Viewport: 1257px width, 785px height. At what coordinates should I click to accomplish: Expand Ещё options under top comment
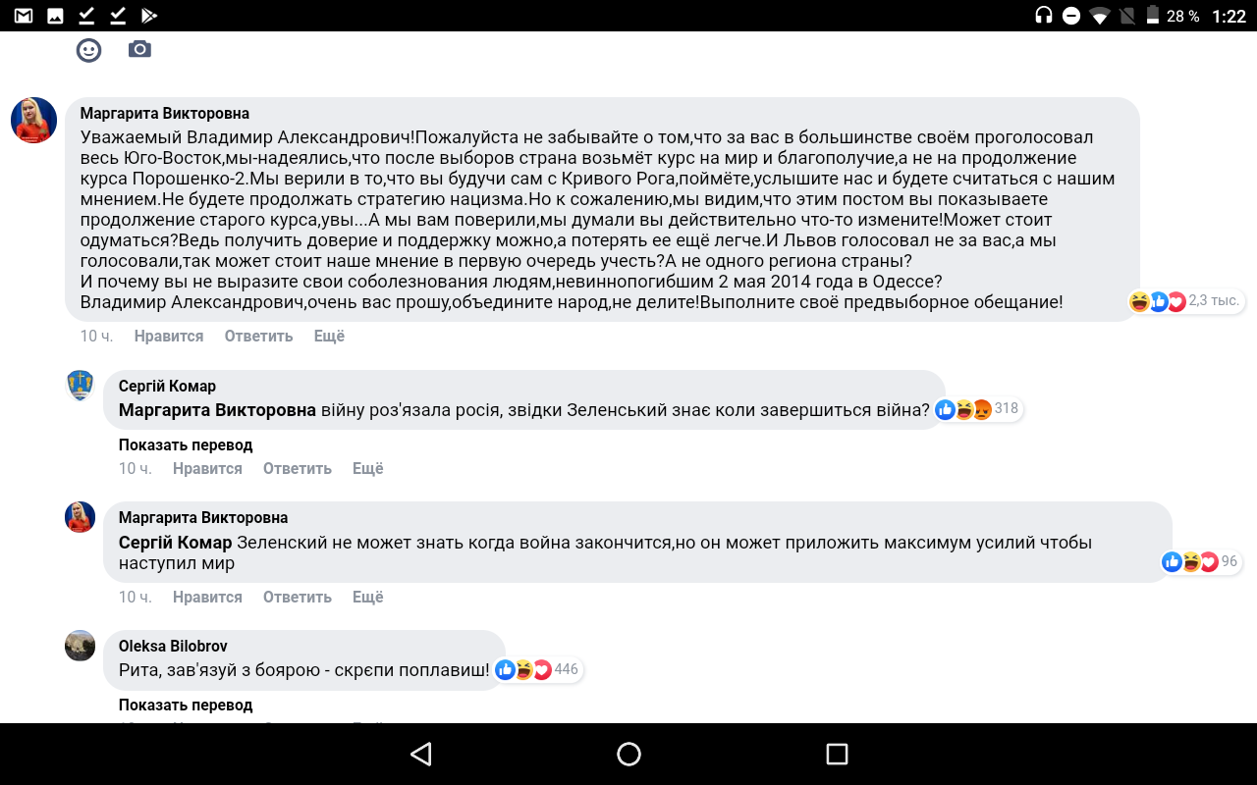click(x=329, y=337)
